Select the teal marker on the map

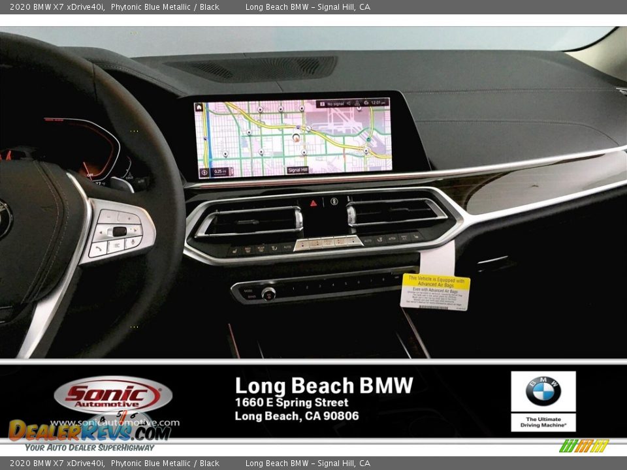coord(368,139)
